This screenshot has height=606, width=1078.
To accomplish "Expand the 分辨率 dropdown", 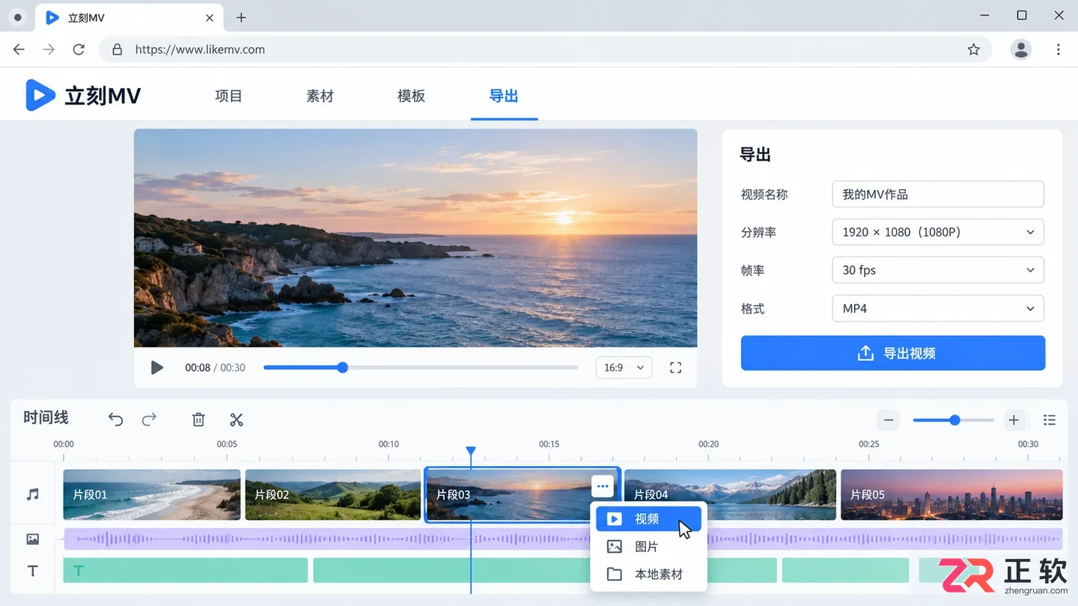I will click(x=938, y=232).
